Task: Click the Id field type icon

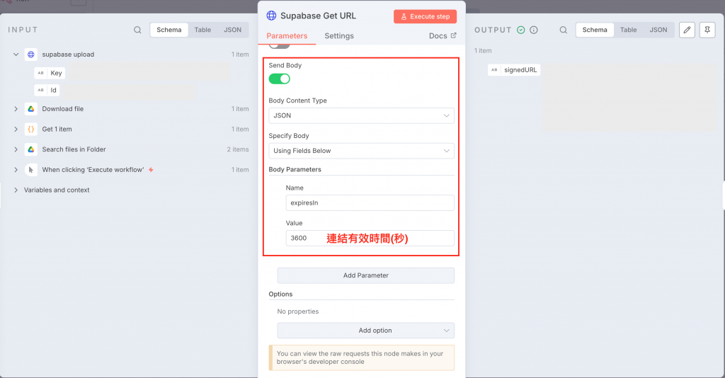Action: coord(40,90)
